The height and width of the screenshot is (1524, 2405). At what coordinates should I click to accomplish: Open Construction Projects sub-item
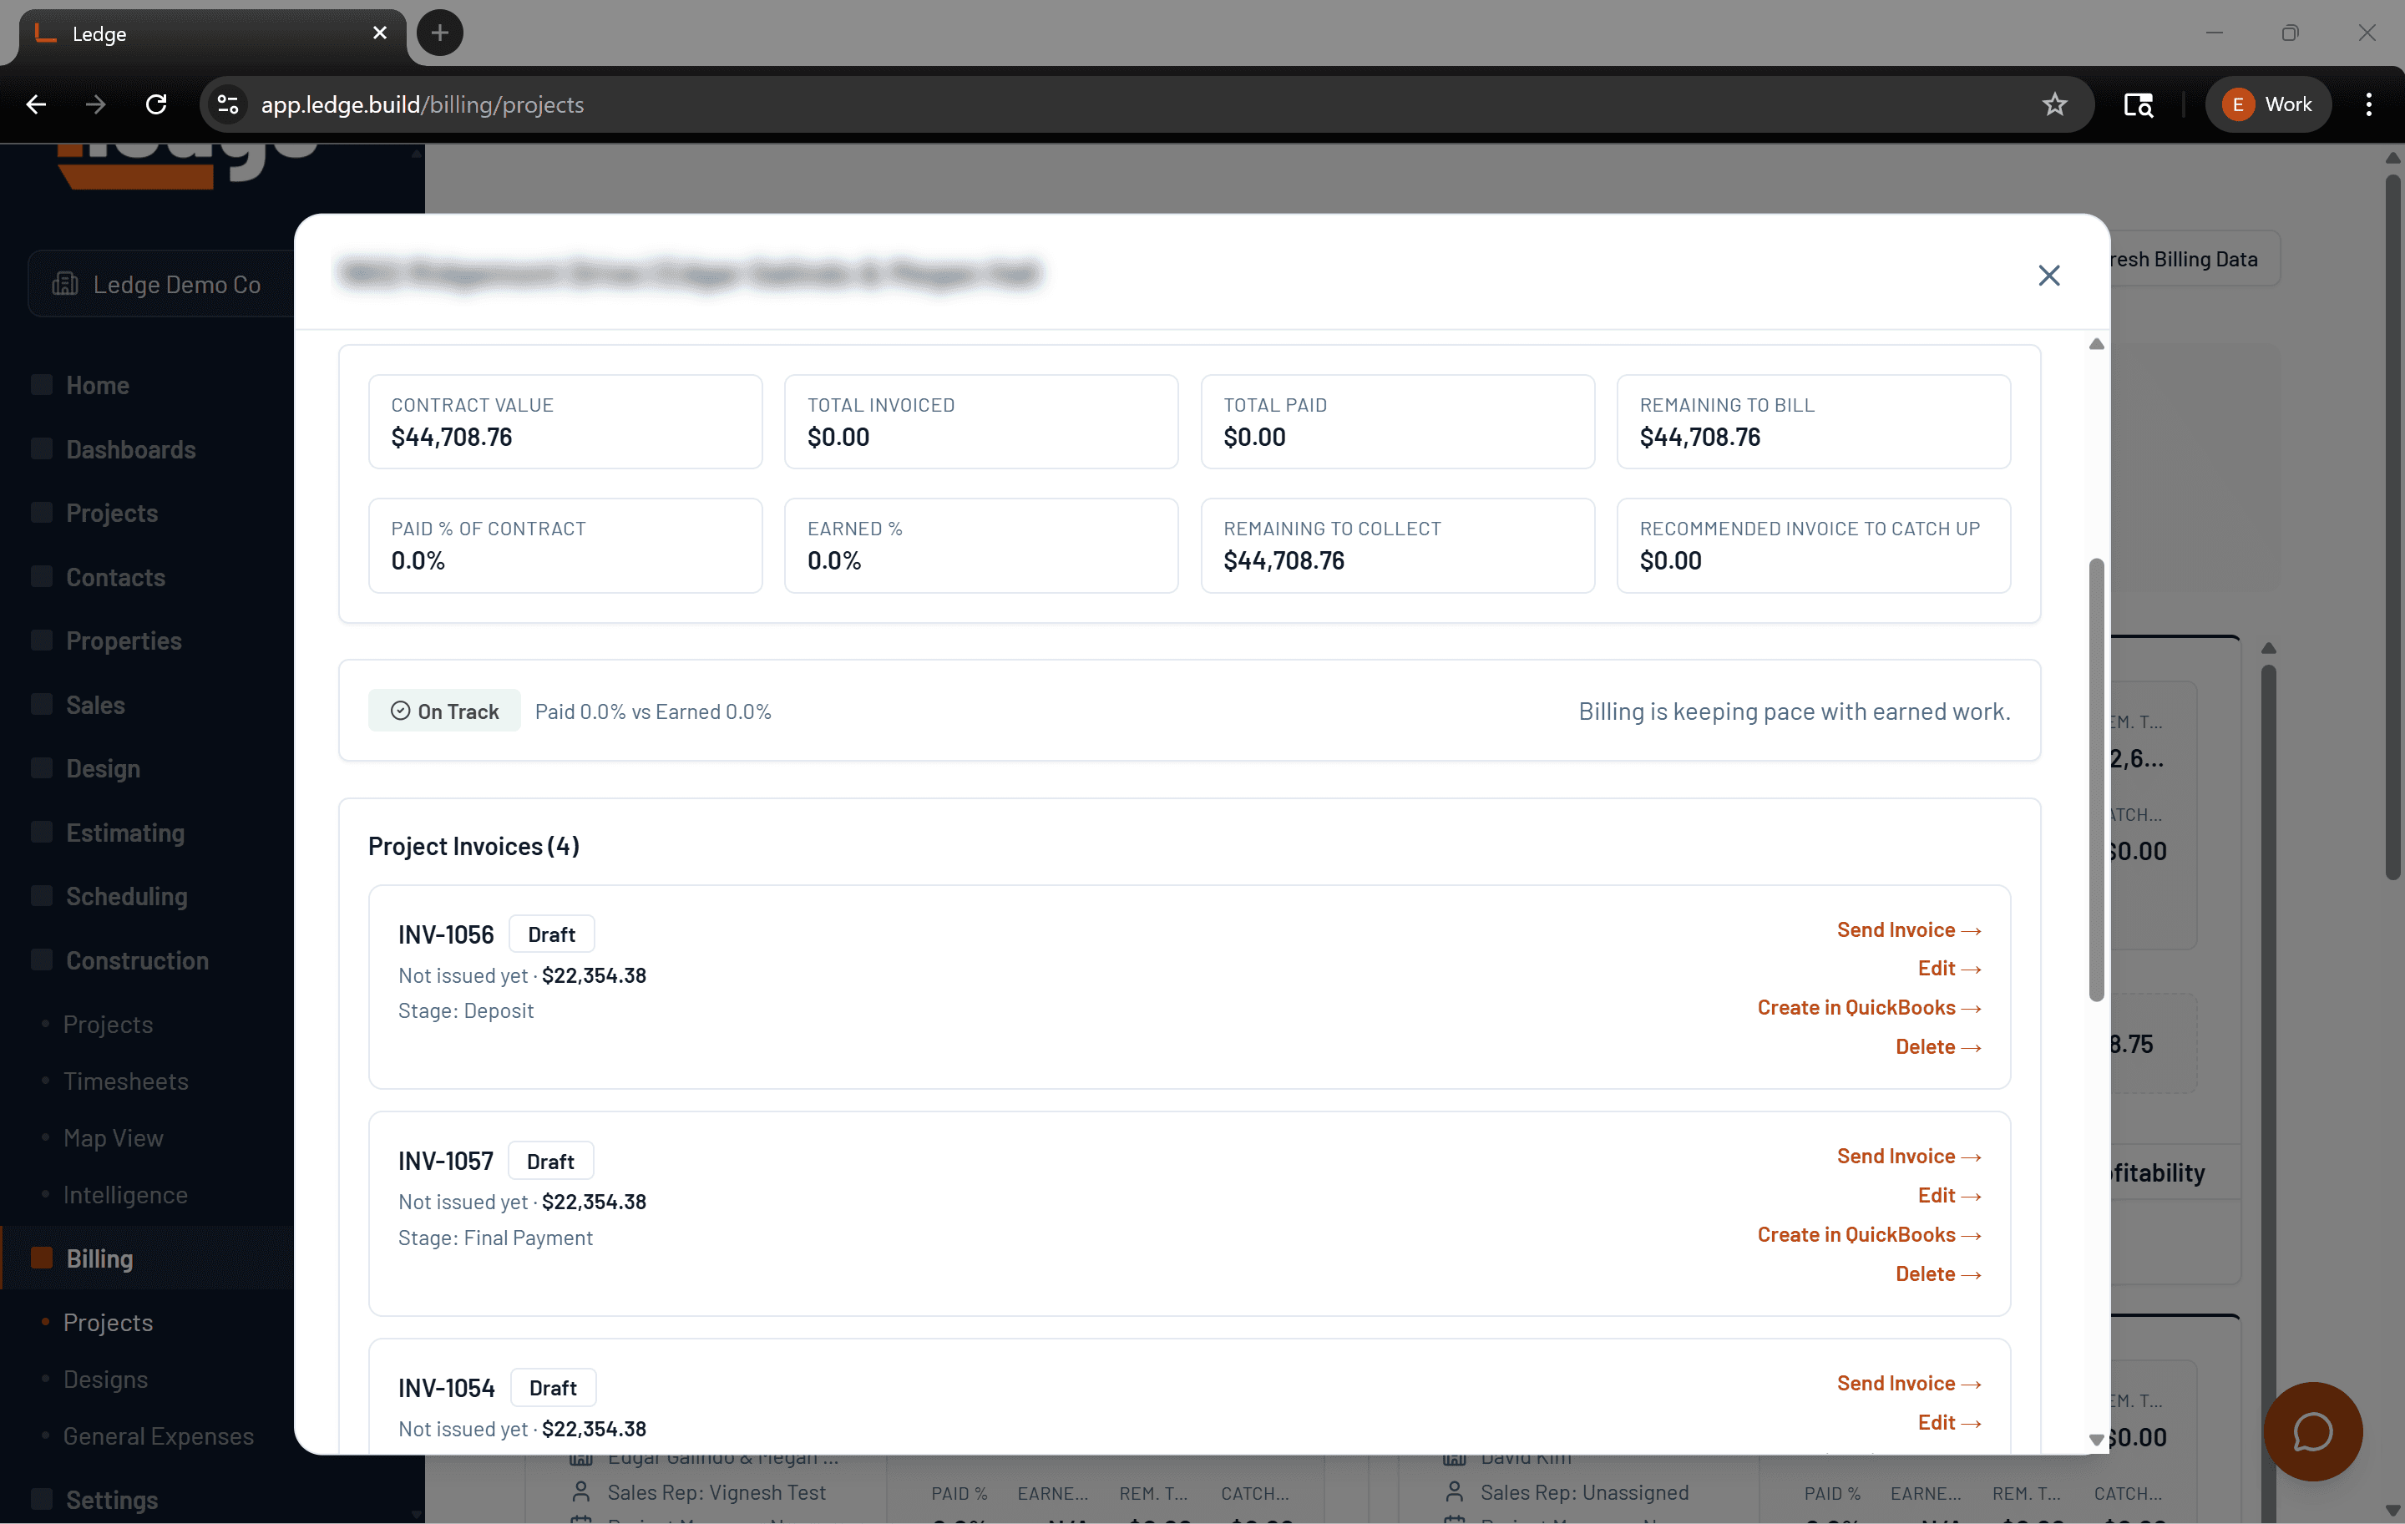click(x=108, y=1024)
